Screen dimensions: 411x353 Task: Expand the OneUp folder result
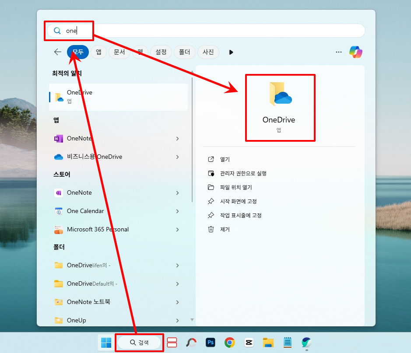[177, 320]
